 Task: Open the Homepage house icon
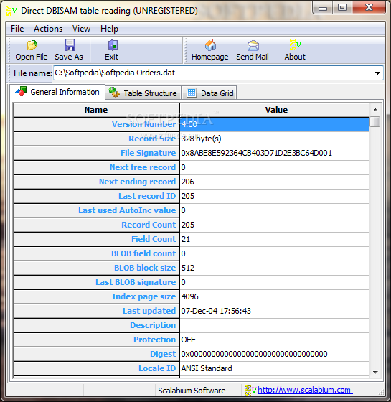pos(210,45)
